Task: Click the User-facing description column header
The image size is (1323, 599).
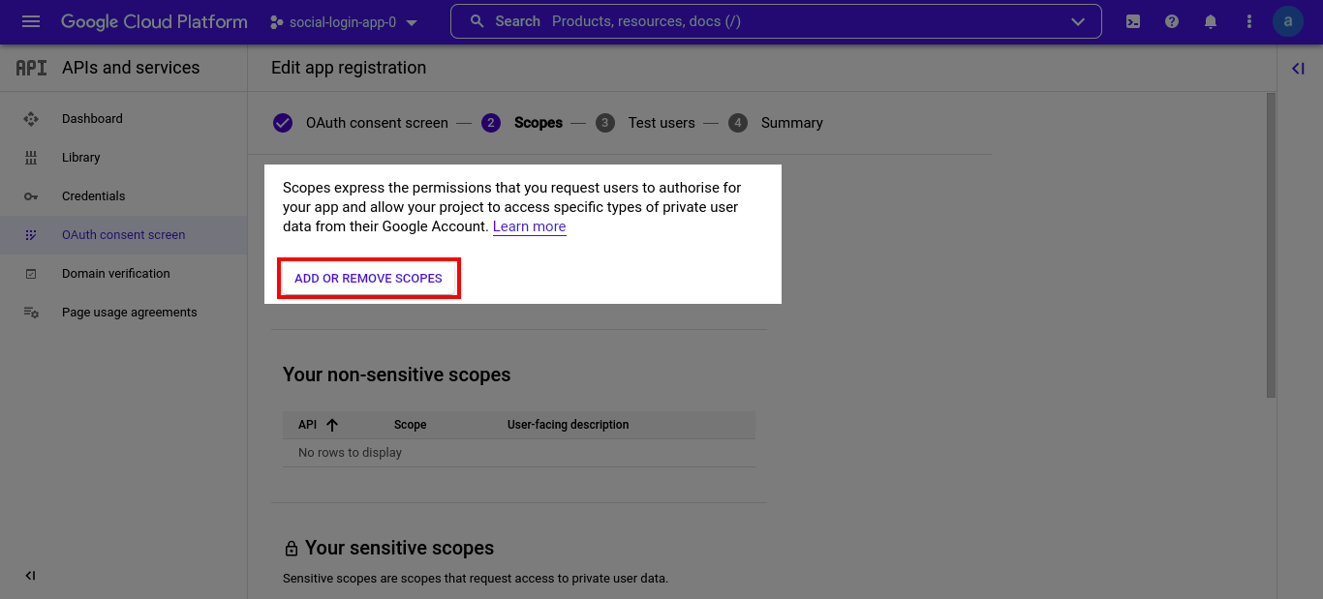Action: (569, 425)
